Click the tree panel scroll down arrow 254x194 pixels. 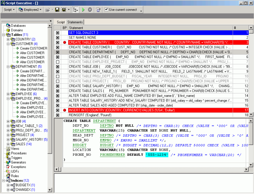pos(50,190)
